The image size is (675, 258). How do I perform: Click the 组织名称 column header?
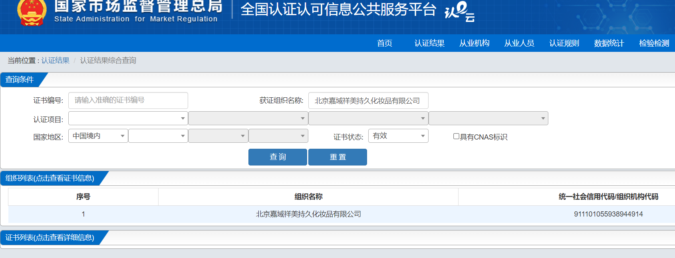tap(308, 197)
